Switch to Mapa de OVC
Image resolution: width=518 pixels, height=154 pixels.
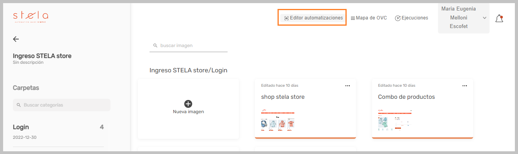coord(368,18)
